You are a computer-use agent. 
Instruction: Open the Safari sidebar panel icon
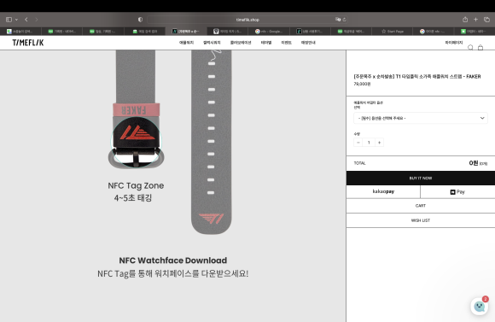[x=9, y=20]
